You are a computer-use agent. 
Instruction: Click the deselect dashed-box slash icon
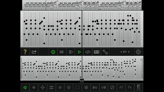point(86,87)
